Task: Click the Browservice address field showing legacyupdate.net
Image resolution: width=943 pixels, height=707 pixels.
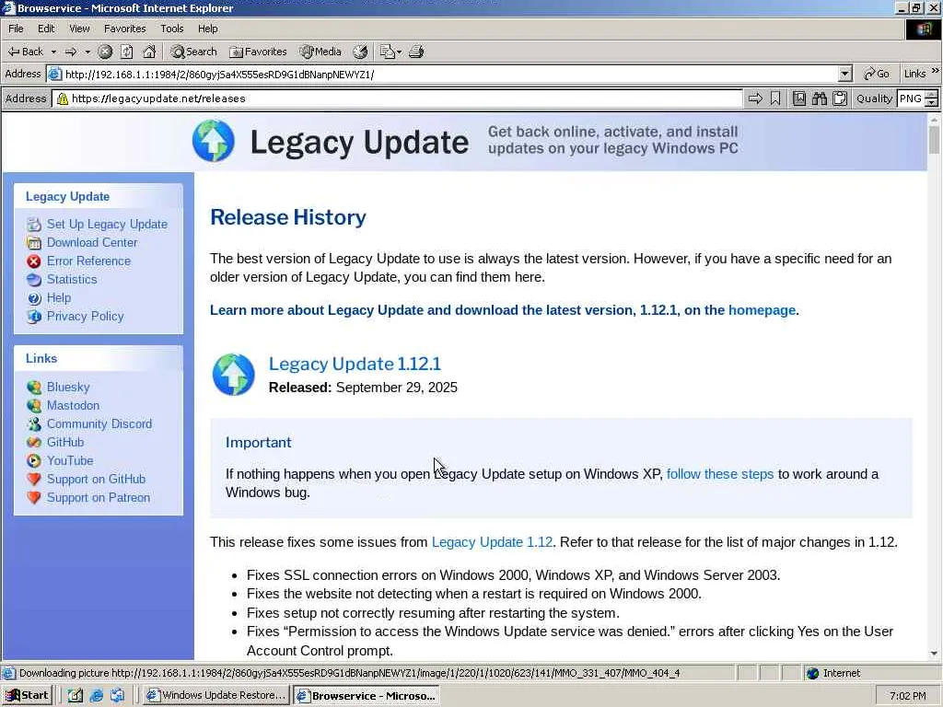Action: tap(398, 99)
